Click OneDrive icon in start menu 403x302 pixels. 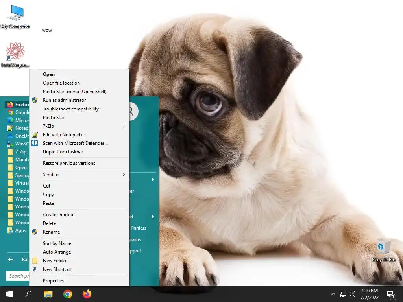10,136
